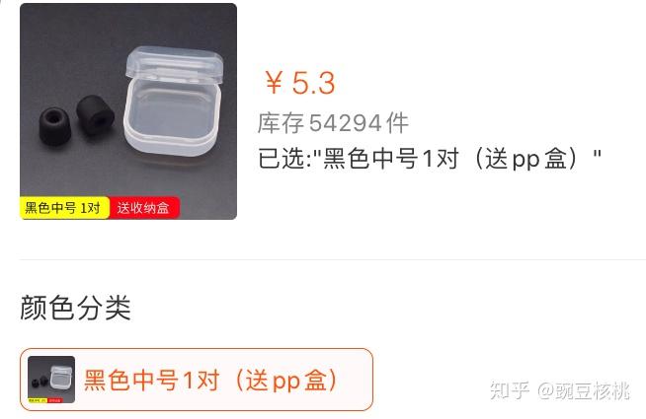Click the stock number 54294
Screen dimensions: 646x419
[346, 123]
